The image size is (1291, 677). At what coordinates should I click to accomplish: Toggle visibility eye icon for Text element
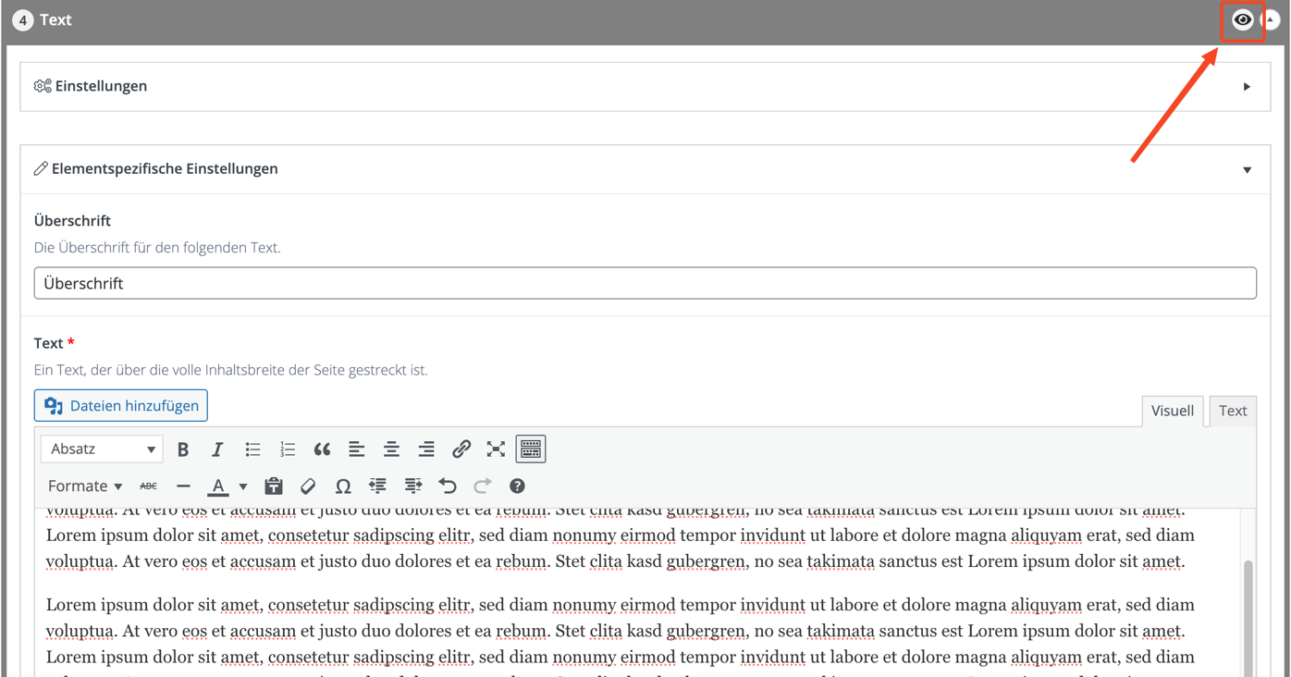coord(1242,19)
